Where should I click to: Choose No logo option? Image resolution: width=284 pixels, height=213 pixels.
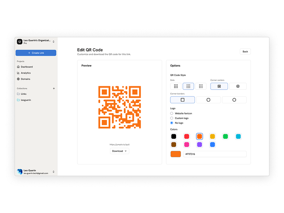click(172, 123)
